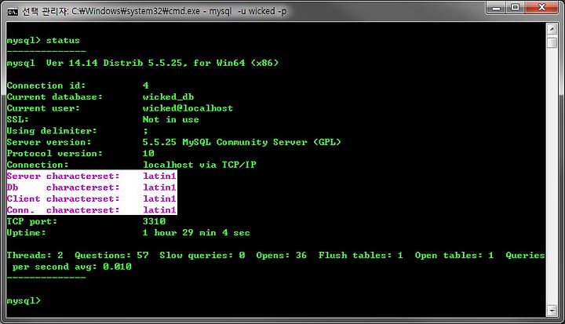Open the cmd window system menu icon
Screen dimensions: 565x324
point(13,12)
